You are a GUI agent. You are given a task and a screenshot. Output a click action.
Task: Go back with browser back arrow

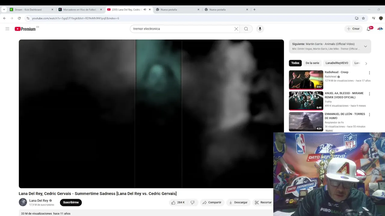coord(5,18)
